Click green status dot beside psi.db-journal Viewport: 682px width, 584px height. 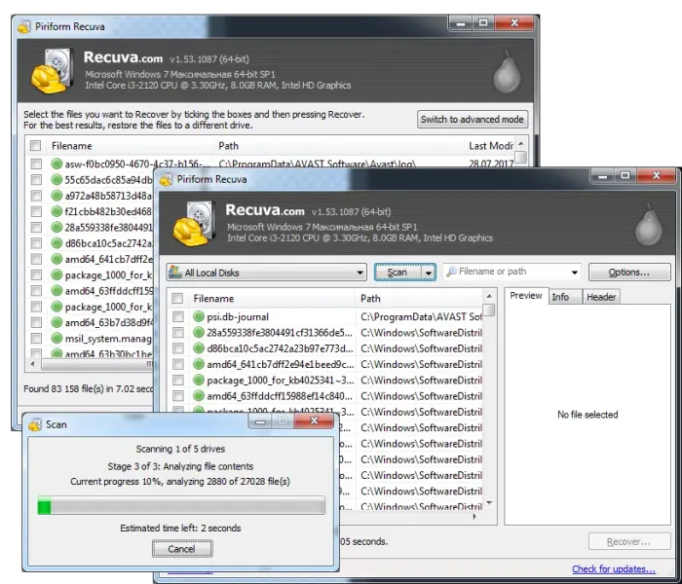pos(199,316)
